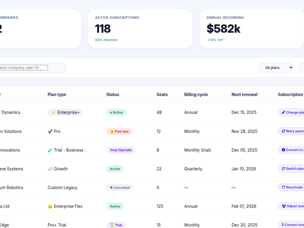This screenshot has height=228, width=304.
Task: Open the Active Subscriptions 118 card
Action: tap(140, 29)
